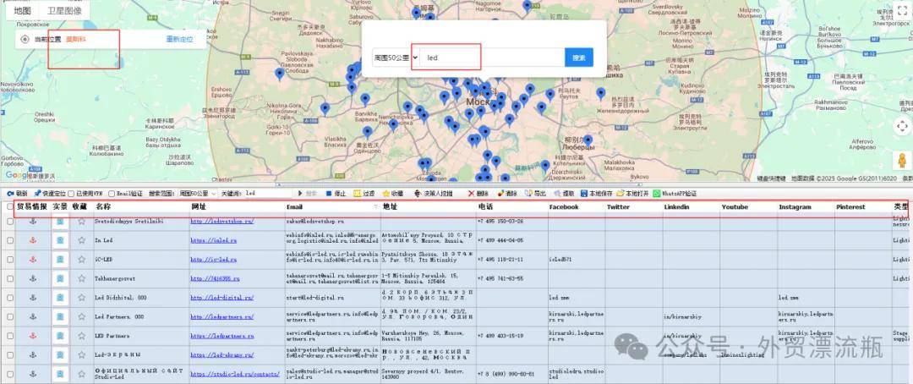
Task: Click the star favorite icon for In Led row
Action: click(x=82, y=240)
